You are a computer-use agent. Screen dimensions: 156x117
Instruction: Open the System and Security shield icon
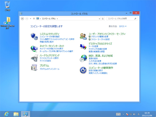34,37
